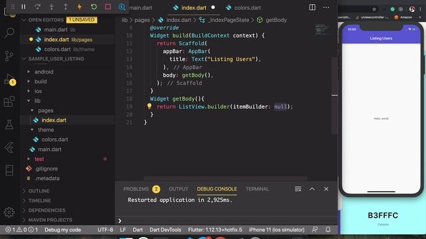This screenshot has height=239, width=426.
Task: Click the Step Into debug icon
Action: (52, 7)
